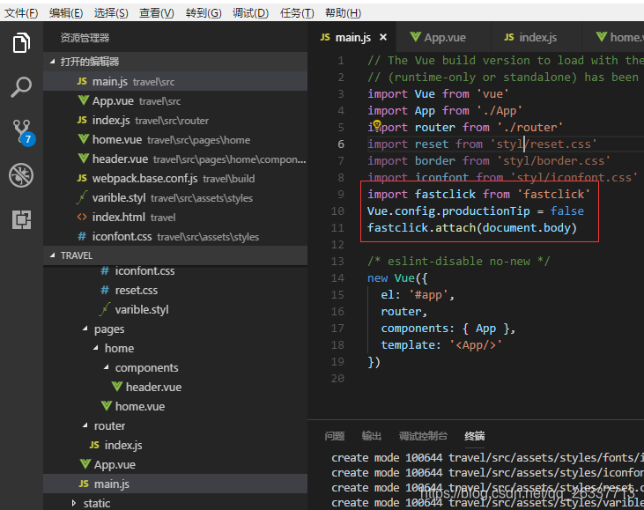Click Vue icon beside home.vue in TRAVEL tree
This screenshot has width=644, height=510.
point(107,406)
